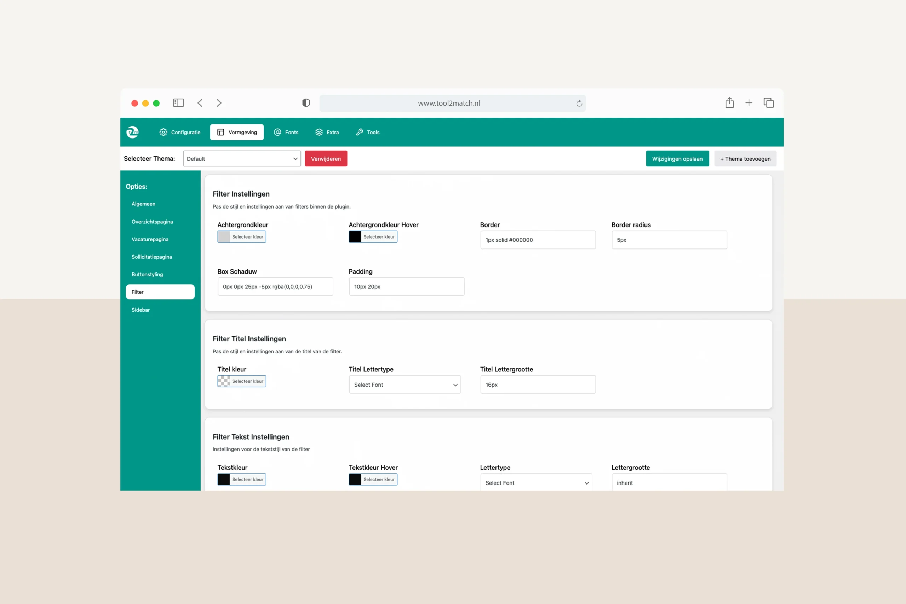Click the Tool2Match logo icon
The image size is (906, 604).
[x=132, y=132]
